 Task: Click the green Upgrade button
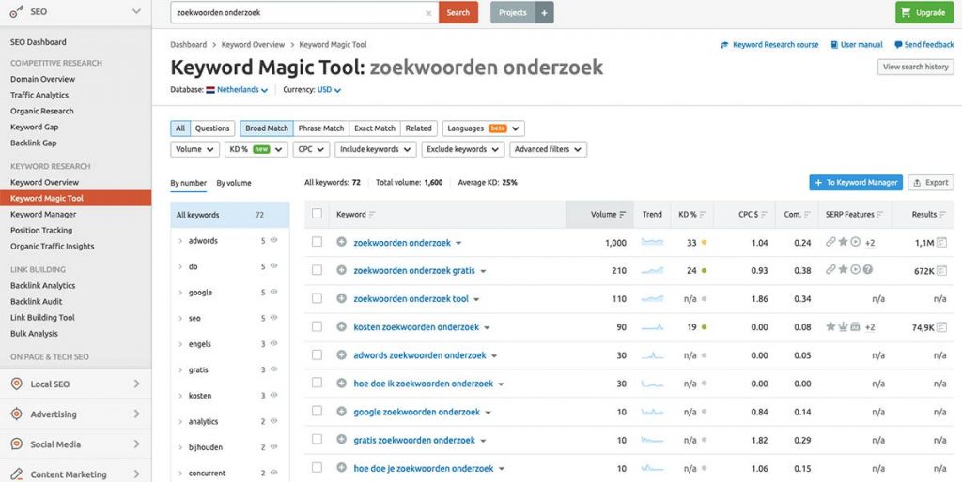(x=924, y=12)
